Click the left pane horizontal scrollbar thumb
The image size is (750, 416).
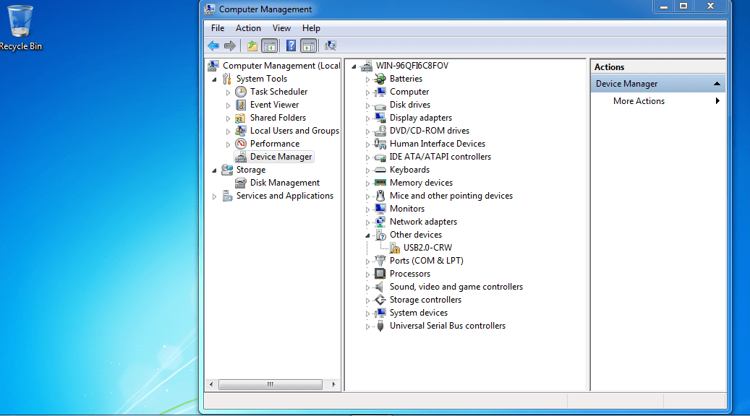tap(270, 384)
